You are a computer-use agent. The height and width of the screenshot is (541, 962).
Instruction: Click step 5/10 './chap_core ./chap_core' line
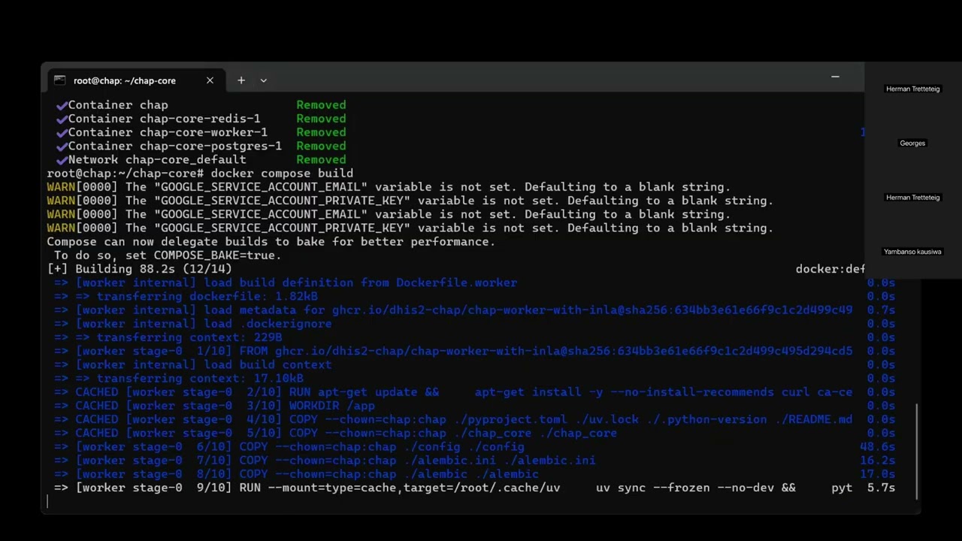click(x=335, y=433)
